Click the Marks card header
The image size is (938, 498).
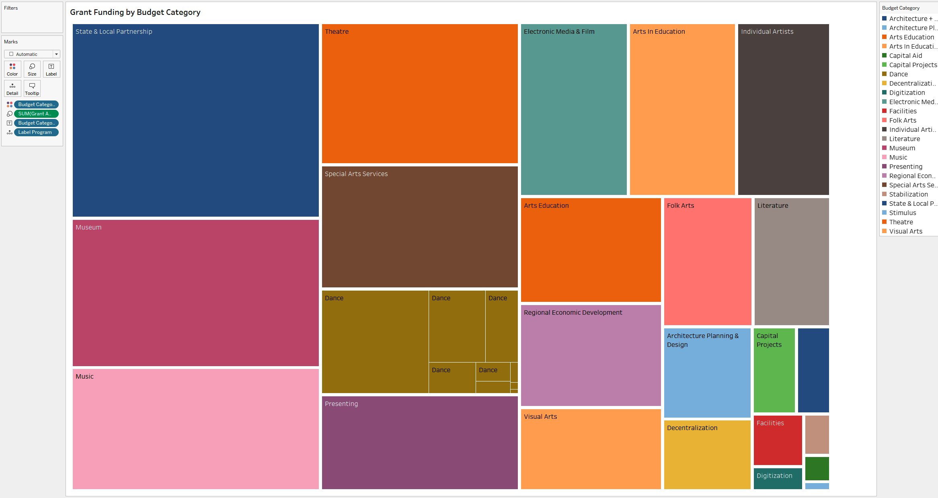click(11, 42)
